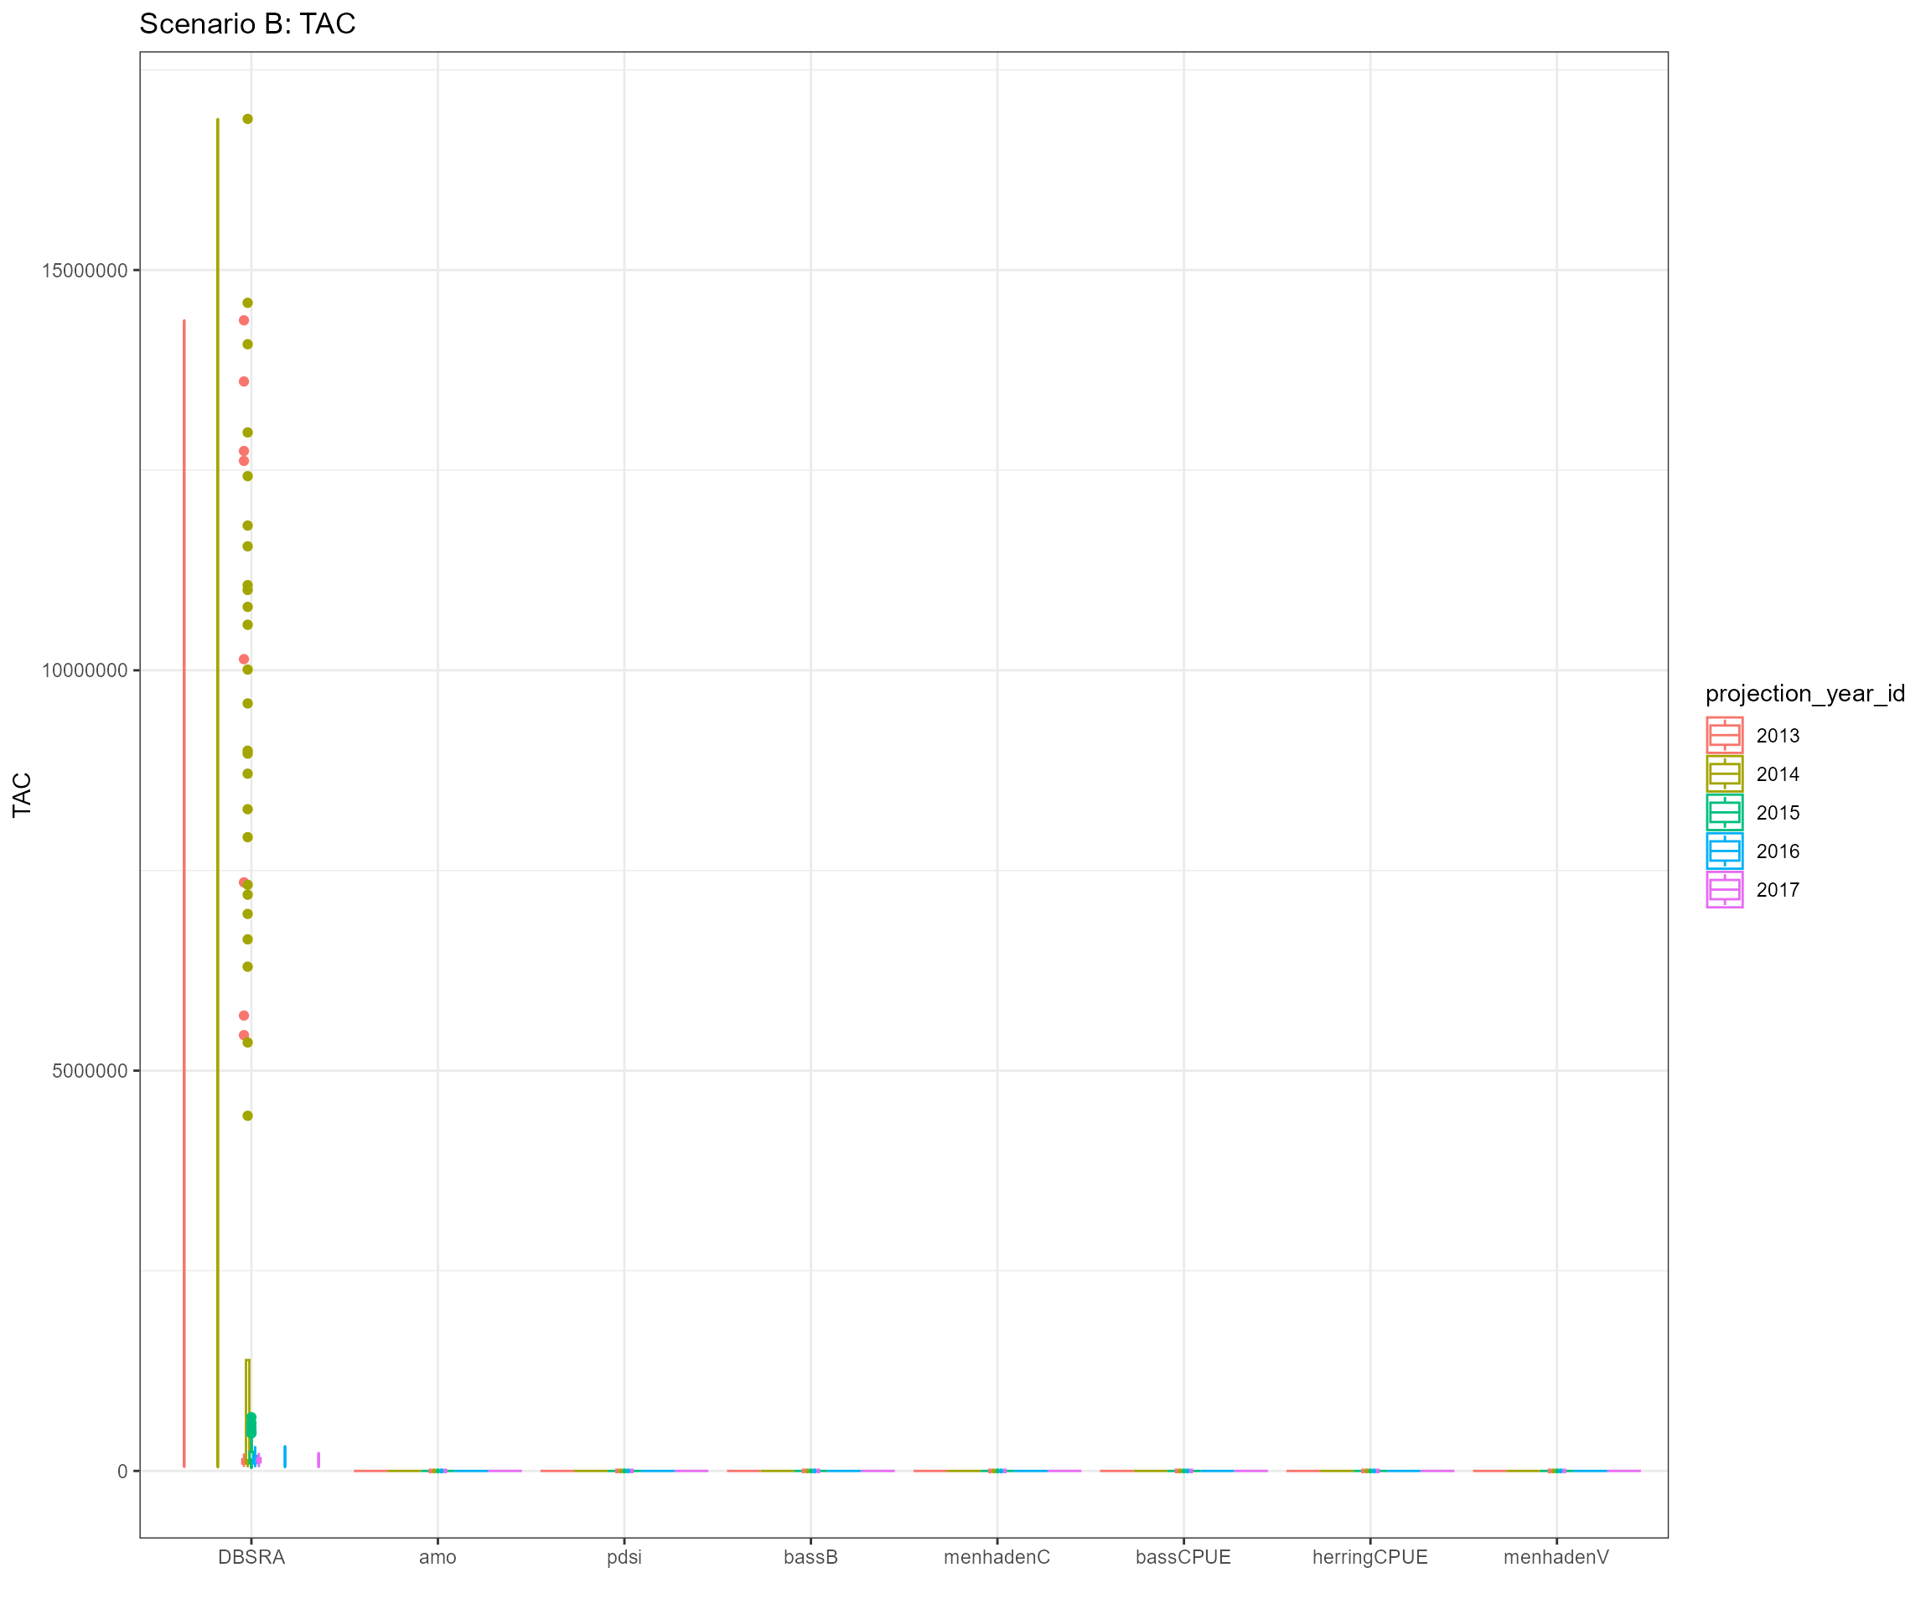Viewport: 1931px width, 1609px height.
Task: Click the 2016 legend boxplot key
Action: pyautogui.click(x=1724, y=851)
